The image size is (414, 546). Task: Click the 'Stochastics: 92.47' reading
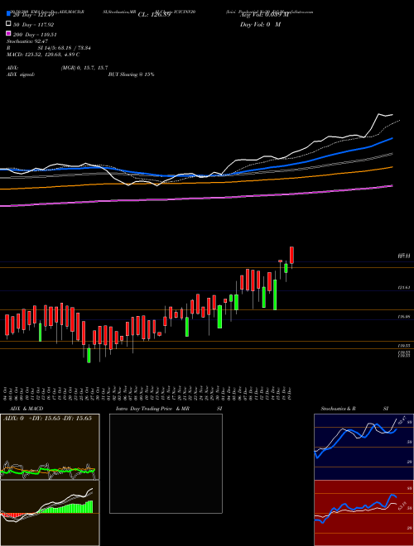point(27,41)
